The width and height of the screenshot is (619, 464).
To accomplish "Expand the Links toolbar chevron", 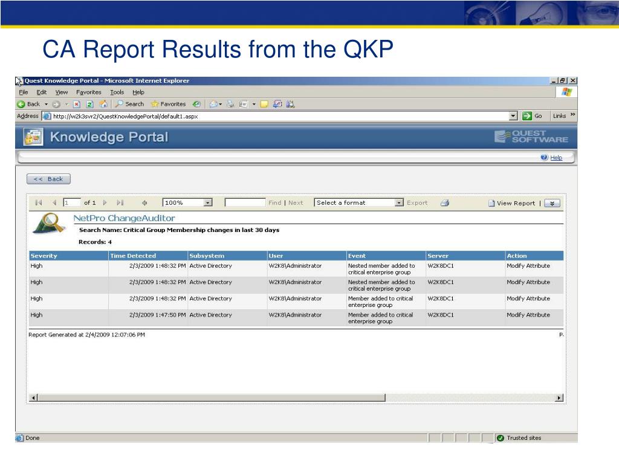I will [573, 115].
